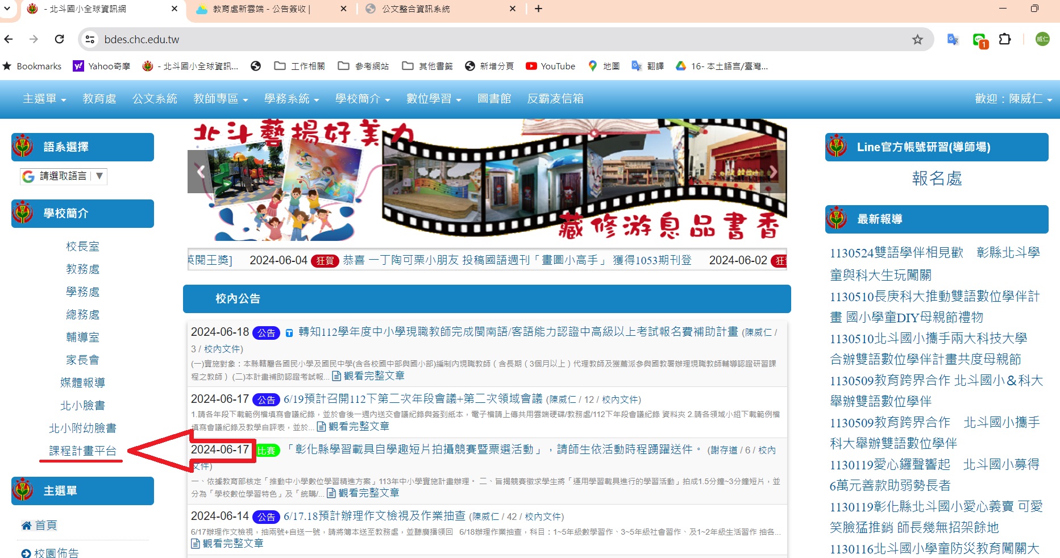
Task: Open news 1130510長庚科大推動雙語數位學伴計畫
Action: [x=935, y=306]
